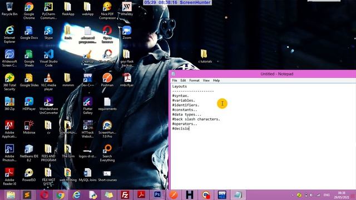Click the '#back slash characters.' line
The image size is (356, 200).
click(x=196, y=119)
